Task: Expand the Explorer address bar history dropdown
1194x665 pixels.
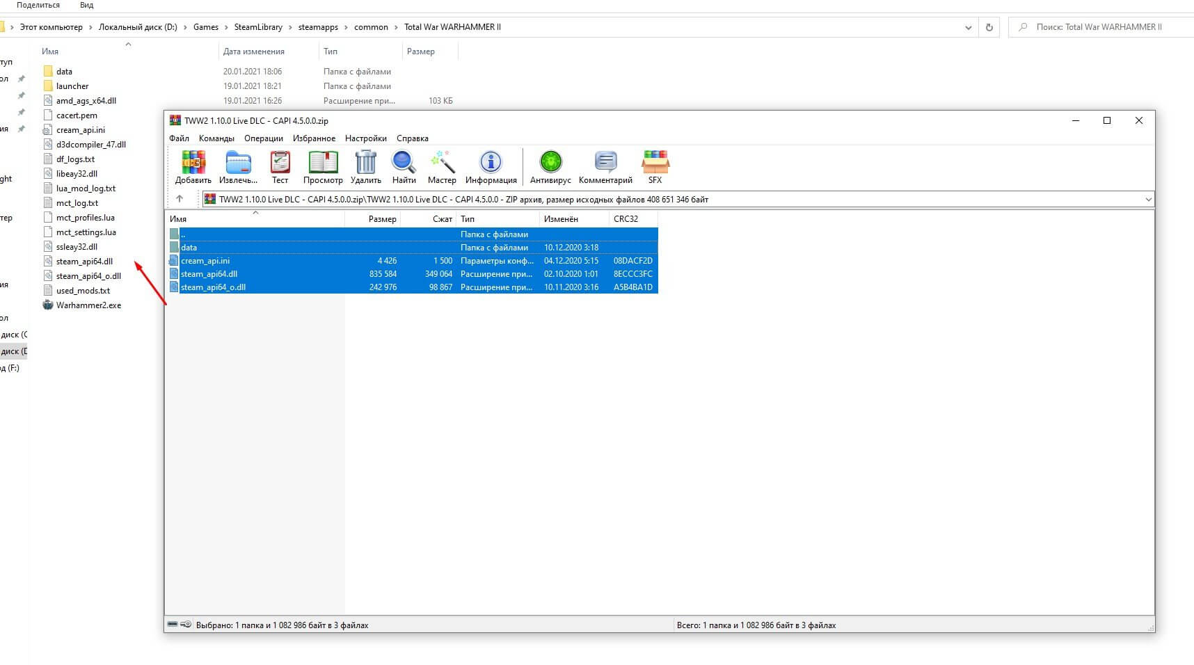Action: pyautogui.click(x=968, y=28)
